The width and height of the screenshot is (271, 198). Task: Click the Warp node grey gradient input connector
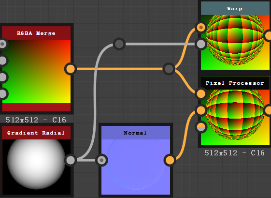coord(201,44)
